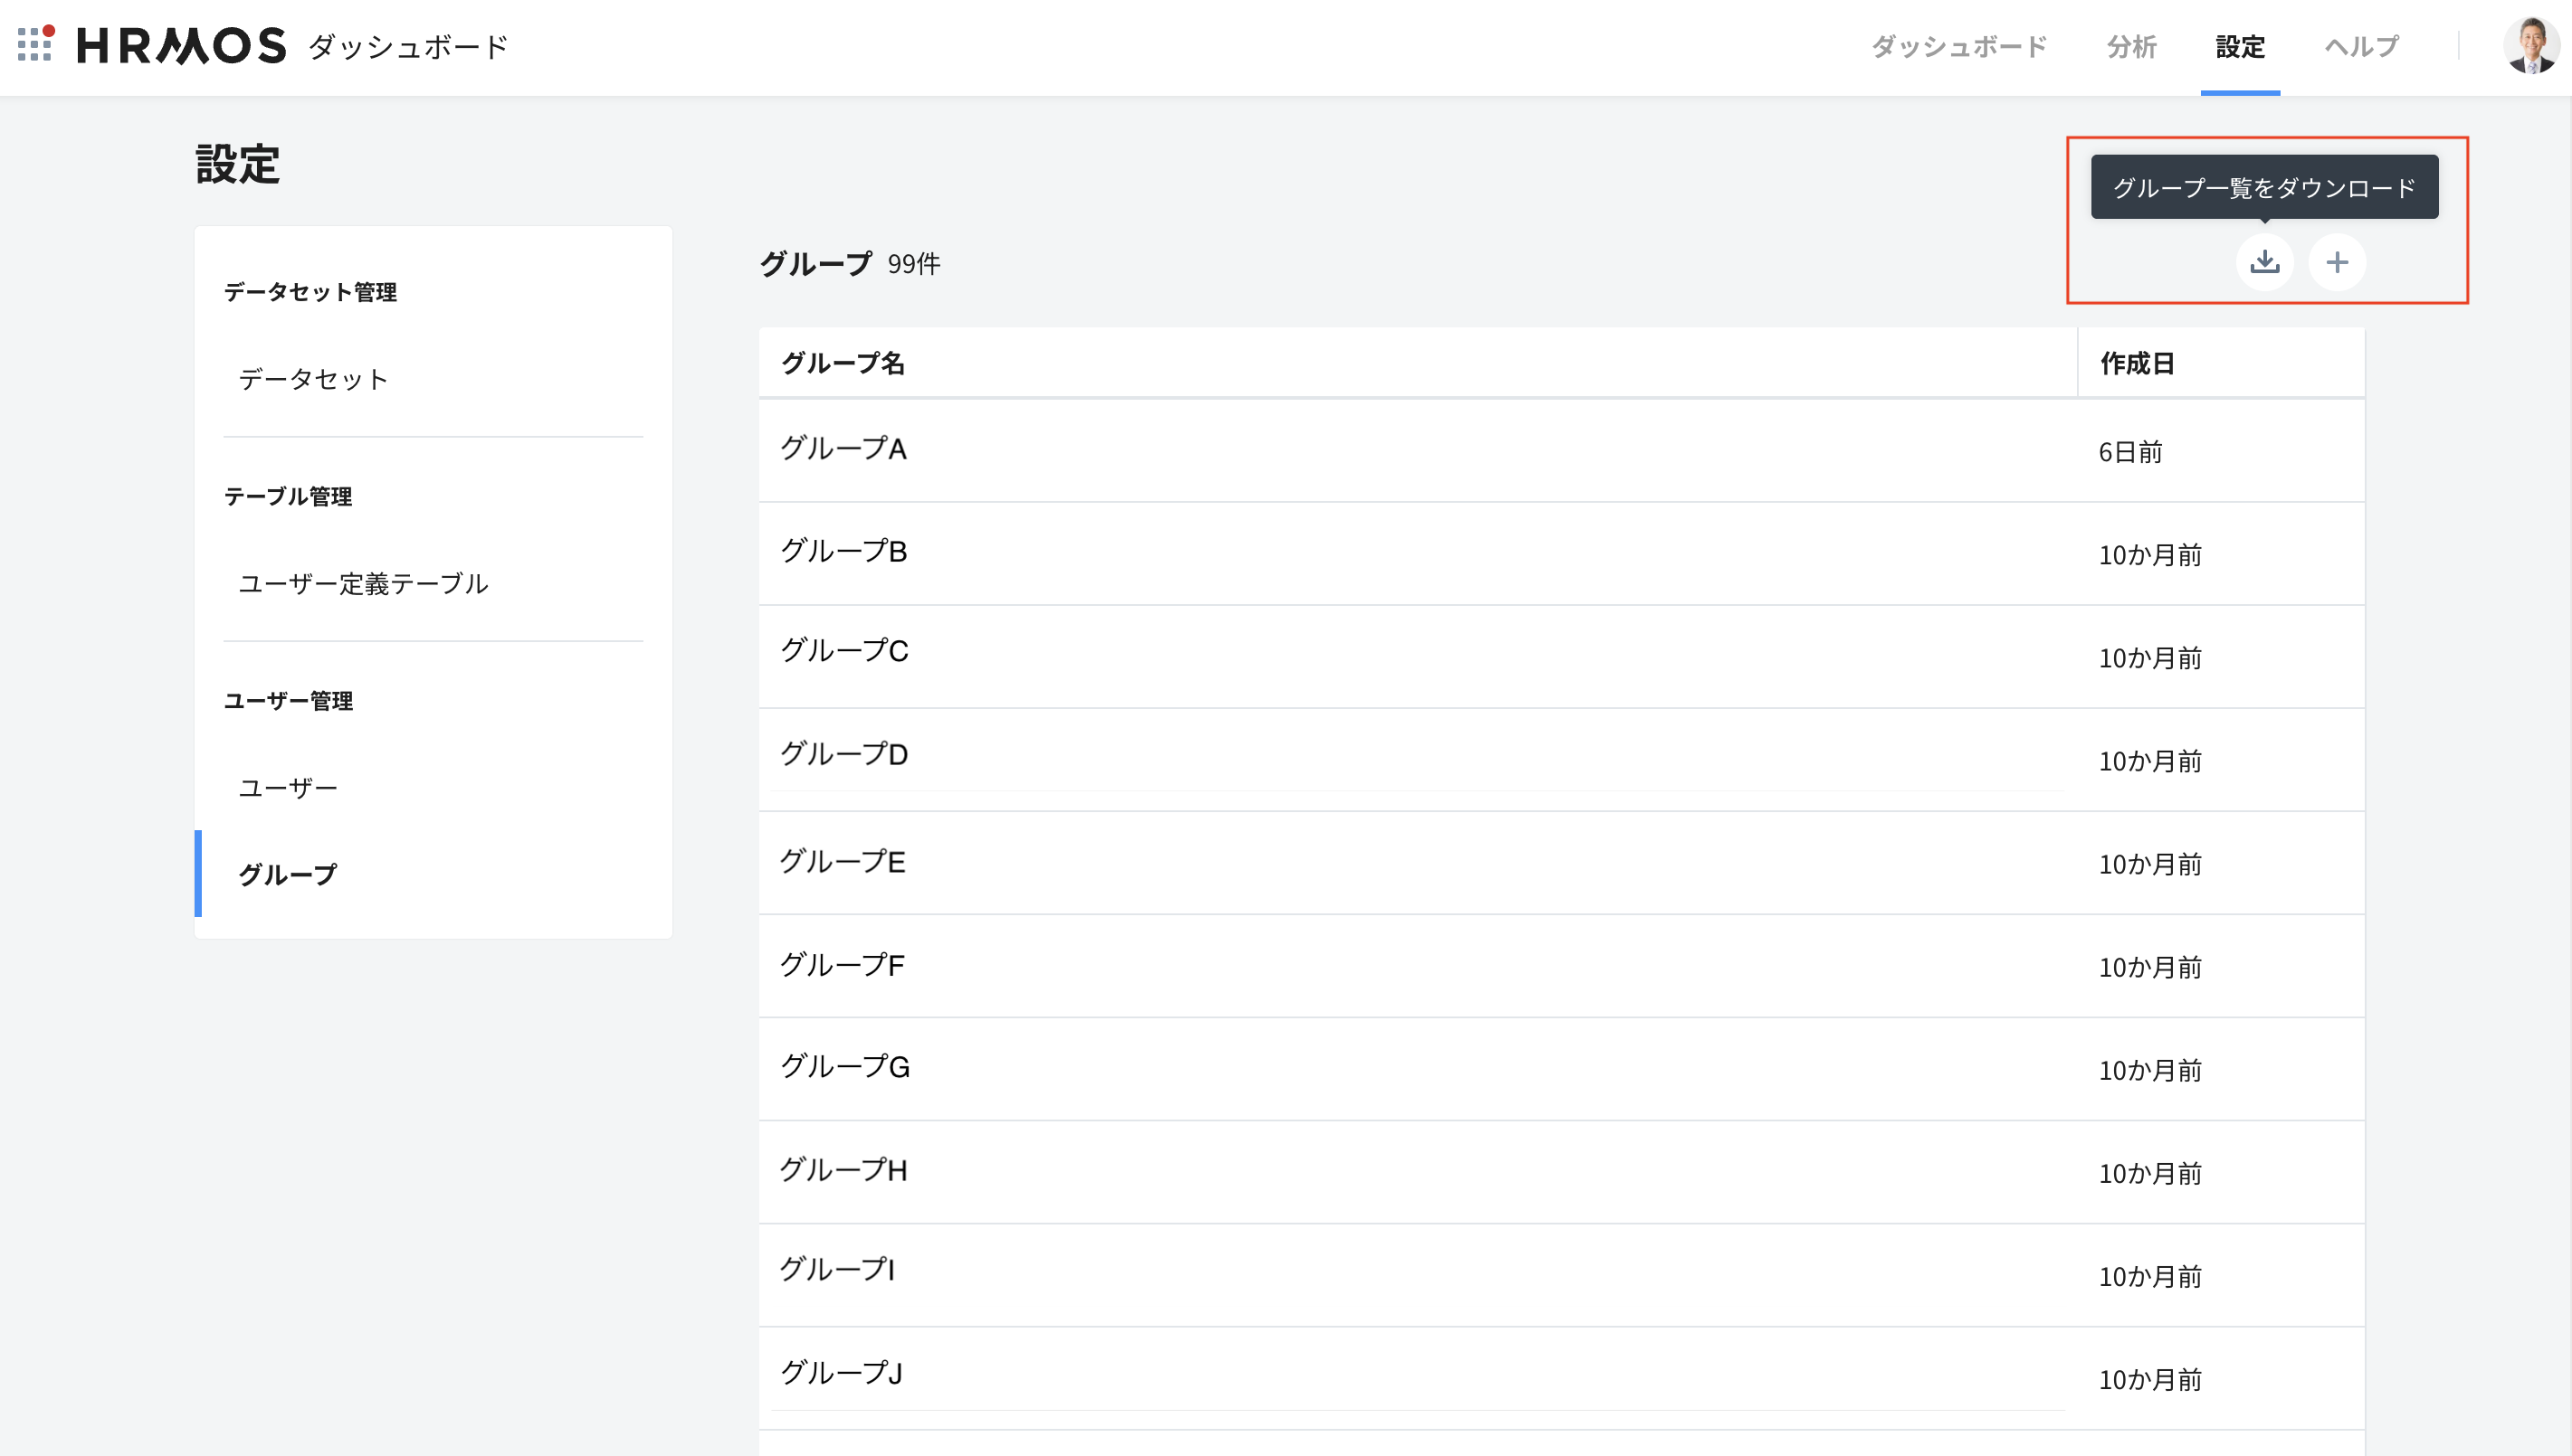2572x1456 pixels.
Task: Add a new group with plus icon
Action: pyautogui.click(x=2337, y=262)
